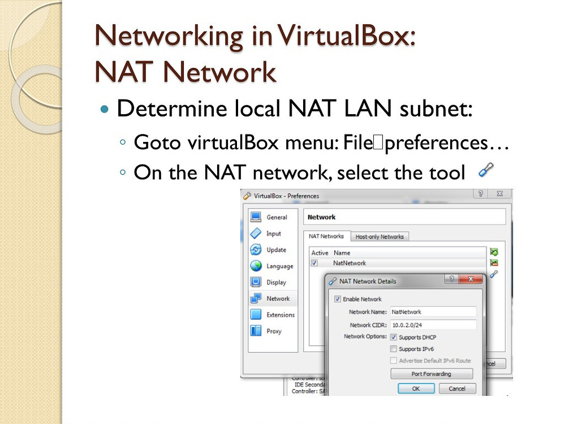Screen dimensions: 565x424
Task: Open the Proxy settings category
Action: 273,331
